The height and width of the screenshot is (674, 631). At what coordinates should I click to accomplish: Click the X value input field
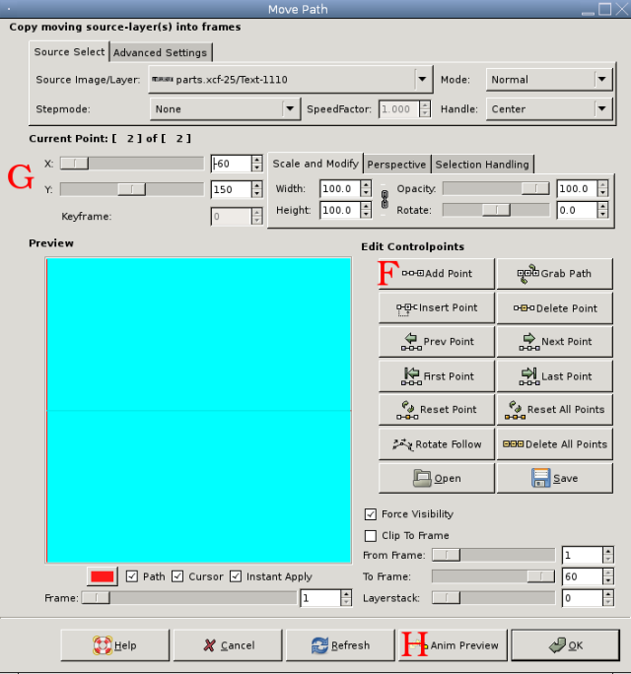click(231, 164)
